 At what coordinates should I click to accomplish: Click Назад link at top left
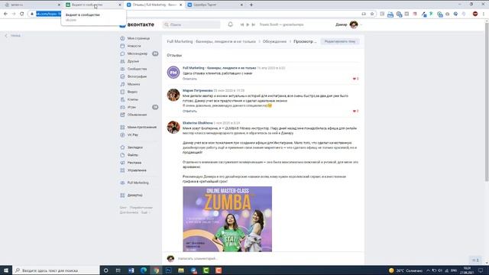click(x=13, y=36)
